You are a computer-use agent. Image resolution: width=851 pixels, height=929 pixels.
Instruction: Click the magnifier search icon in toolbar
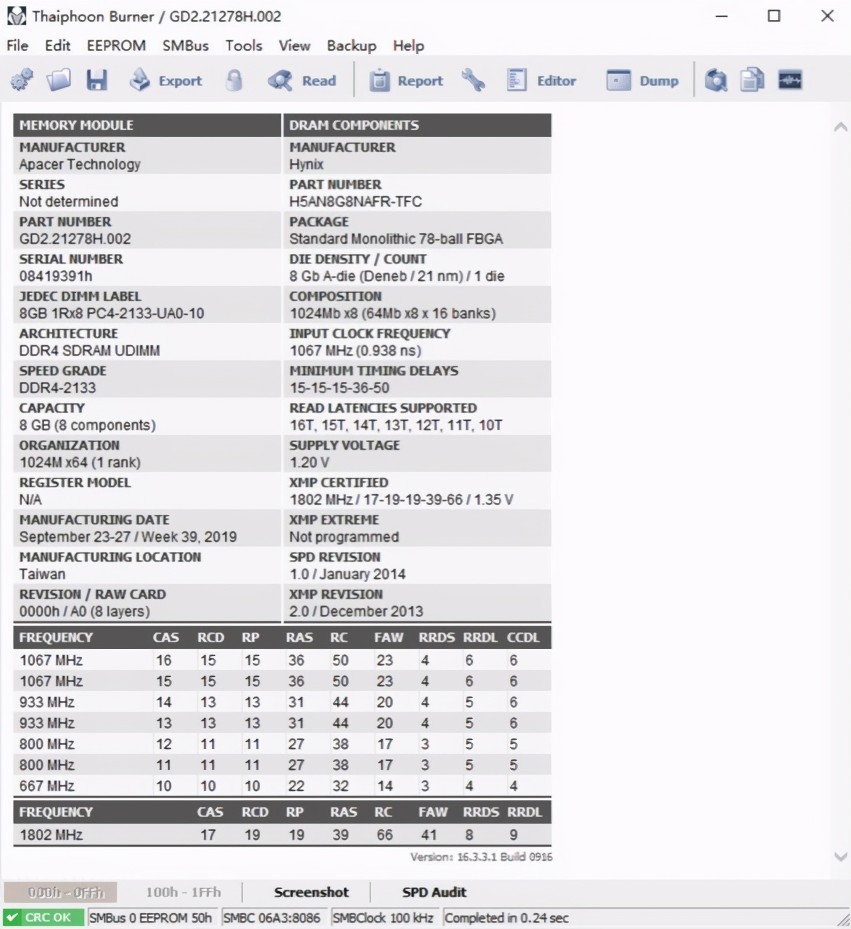tap(716, 80)
